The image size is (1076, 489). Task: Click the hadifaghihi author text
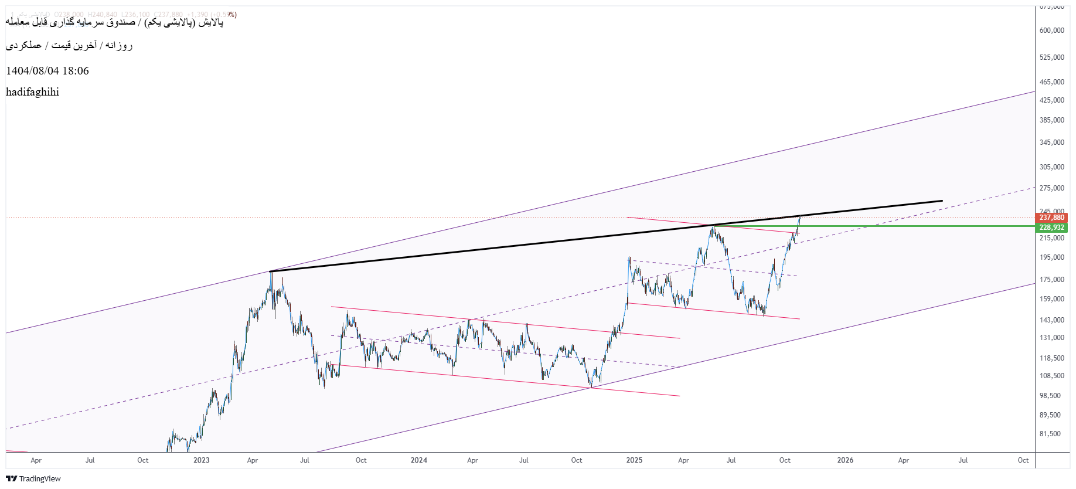[x=32, y=92]
